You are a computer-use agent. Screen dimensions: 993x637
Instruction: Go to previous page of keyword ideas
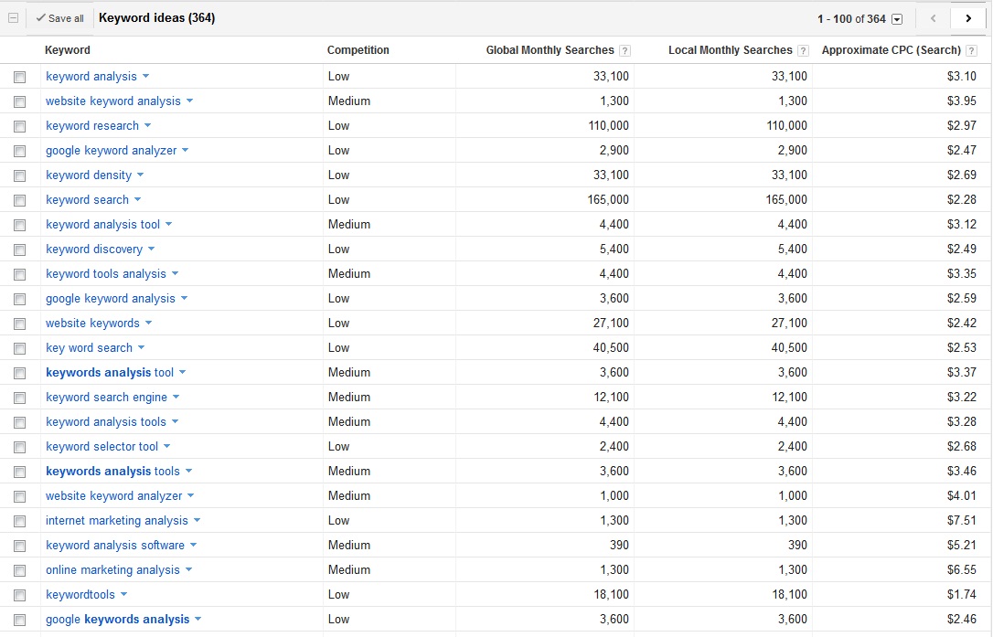click(x=934, y=18)
